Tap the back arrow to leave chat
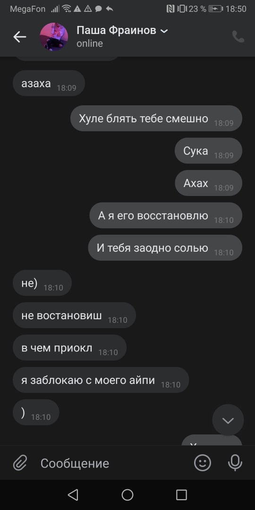The height and width of the screenshot is (510, 255). [x=19, y=37]
